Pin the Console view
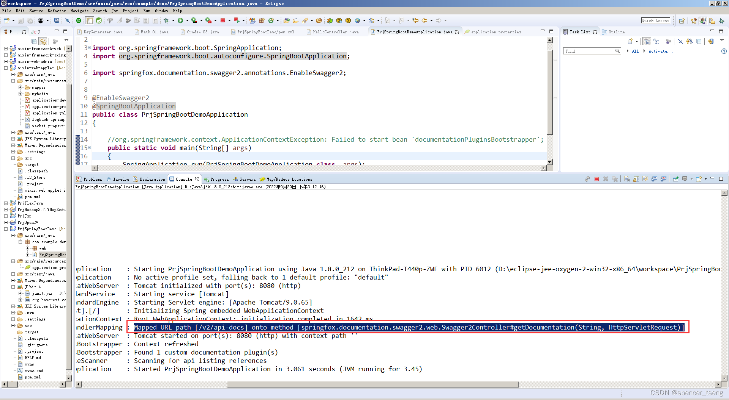 coord(676,179)
